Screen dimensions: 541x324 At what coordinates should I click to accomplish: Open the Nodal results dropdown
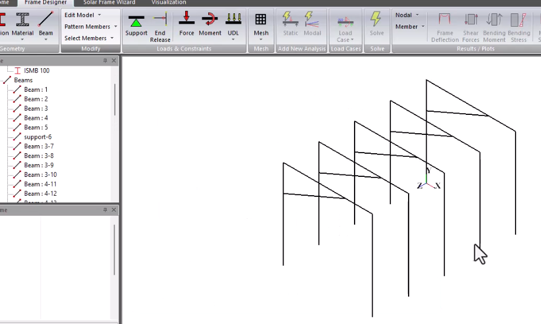coord(407,15)
